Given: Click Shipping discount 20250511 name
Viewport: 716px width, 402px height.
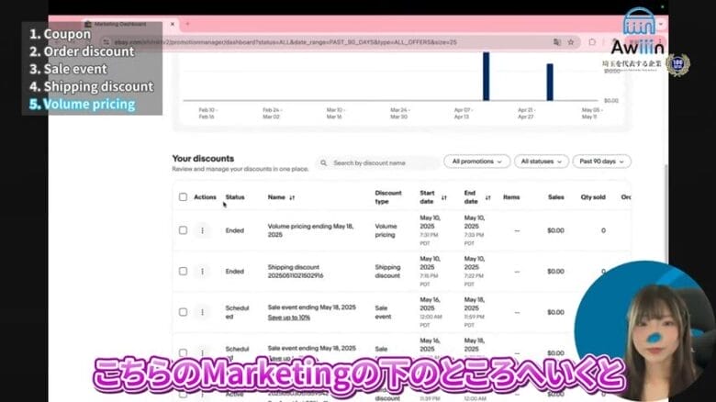Looking at the screenshot, I should tap(296, 272).
